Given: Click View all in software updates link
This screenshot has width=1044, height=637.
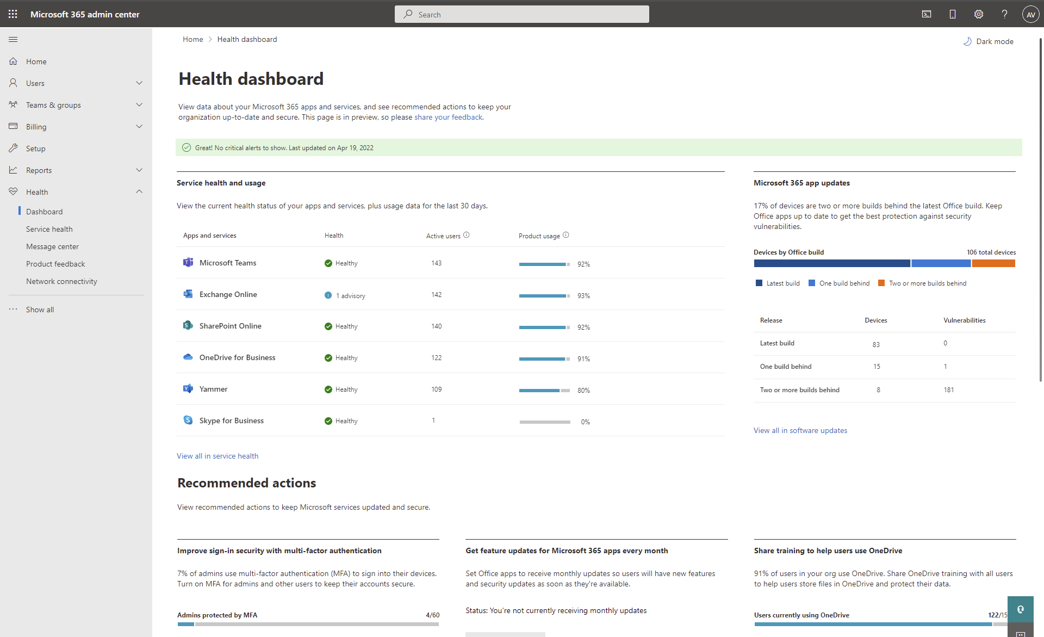Looking at the screenshot, I should click(800, 430).
